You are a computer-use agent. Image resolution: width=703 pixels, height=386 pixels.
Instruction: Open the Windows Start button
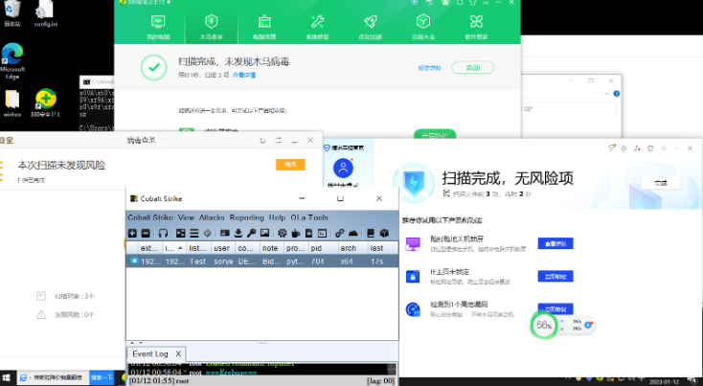click(x=7, y=377)
